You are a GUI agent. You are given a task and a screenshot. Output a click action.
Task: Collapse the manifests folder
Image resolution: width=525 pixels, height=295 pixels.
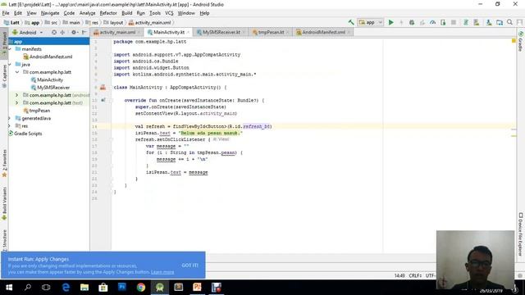click(x=10, y=49)
